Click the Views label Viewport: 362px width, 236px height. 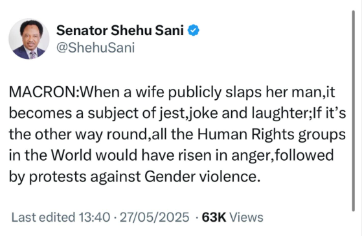[247, 217]
